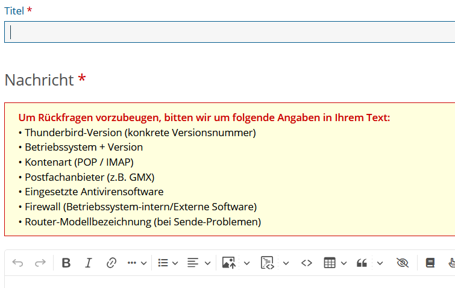Open the insert table menu
The width and height of the screenshot is (455, 288).
(335, 263)
